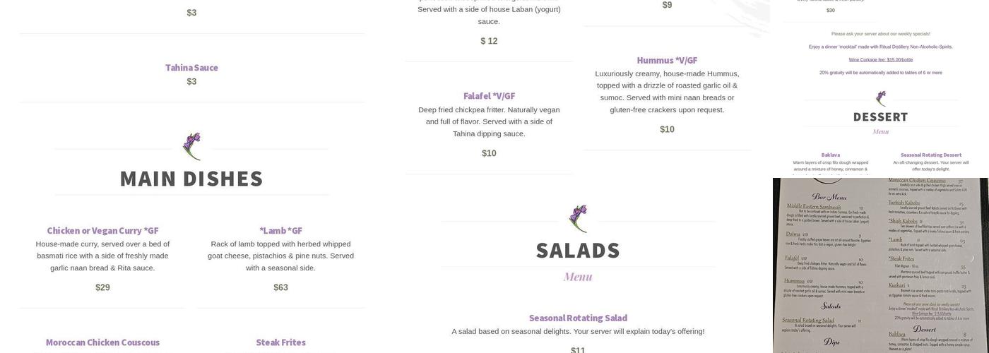Click the DESSERT section heading
Image resolution: width=989 pixels, height=353 pixels.
point(880,117)
